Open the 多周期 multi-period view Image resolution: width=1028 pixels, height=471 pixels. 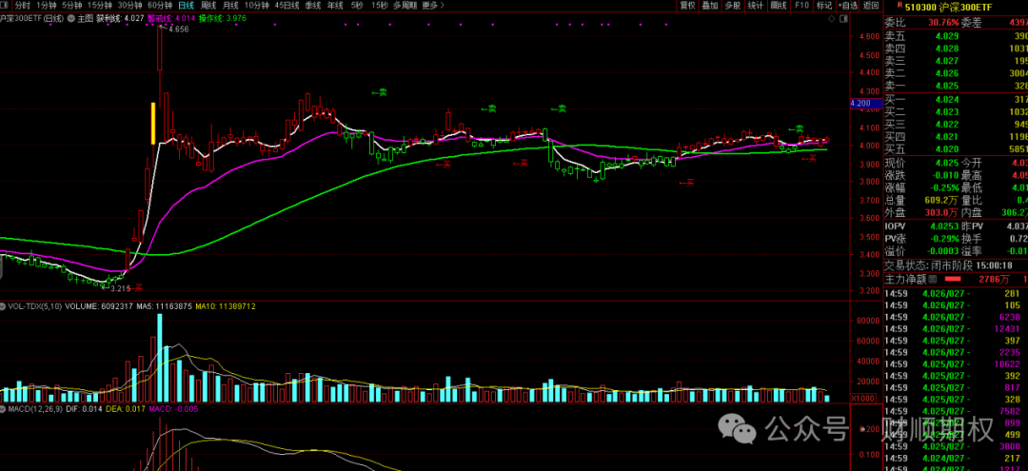(405, 6)
